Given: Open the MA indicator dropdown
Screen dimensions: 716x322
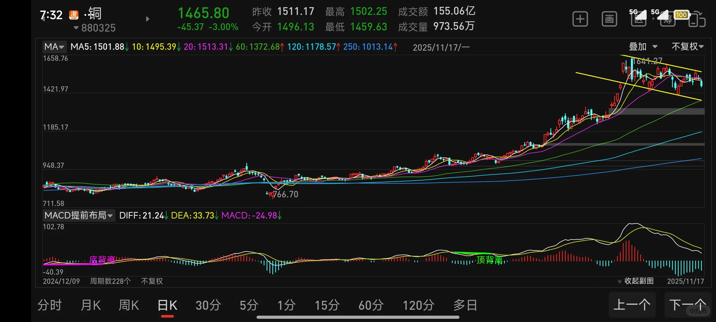Looking at the screenshot, I should [x=54, y=47].
